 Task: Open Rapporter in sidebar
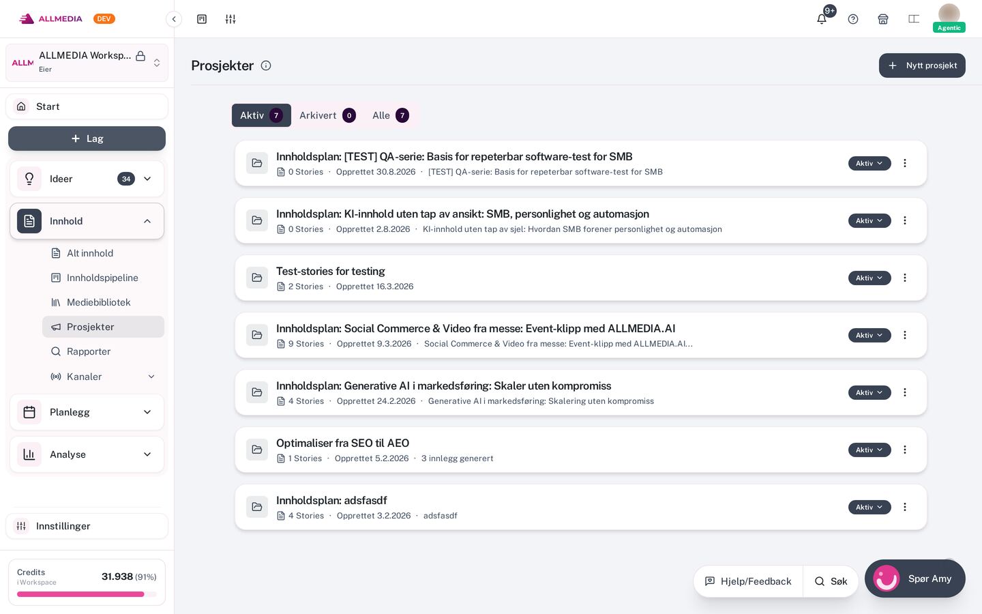[x=103, y=351]
